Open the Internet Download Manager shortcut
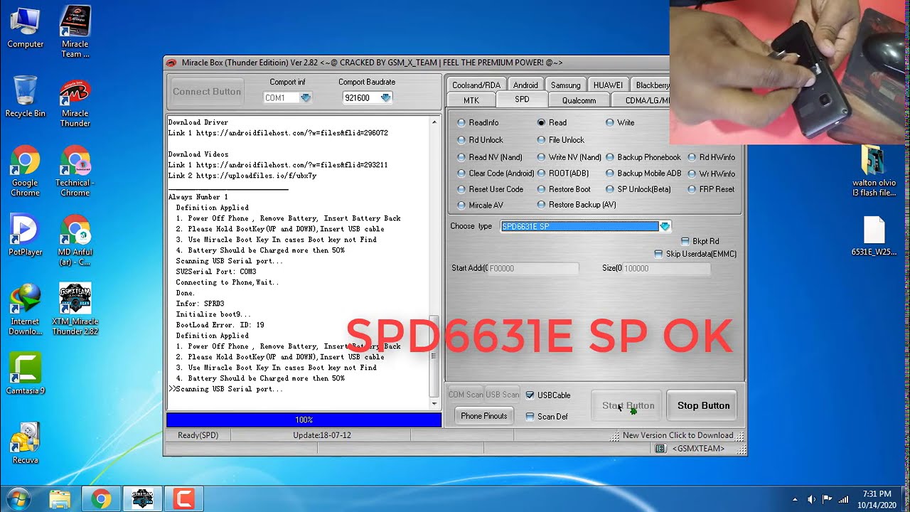This screenshot has height=512, width=910. click(25, 309)
